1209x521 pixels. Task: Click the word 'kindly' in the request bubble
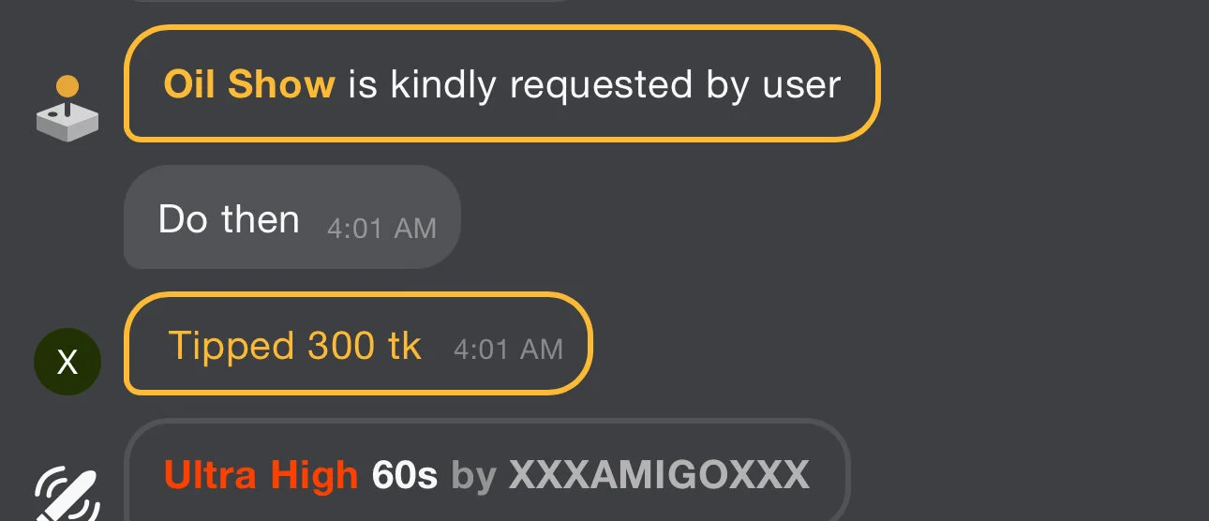442,86
